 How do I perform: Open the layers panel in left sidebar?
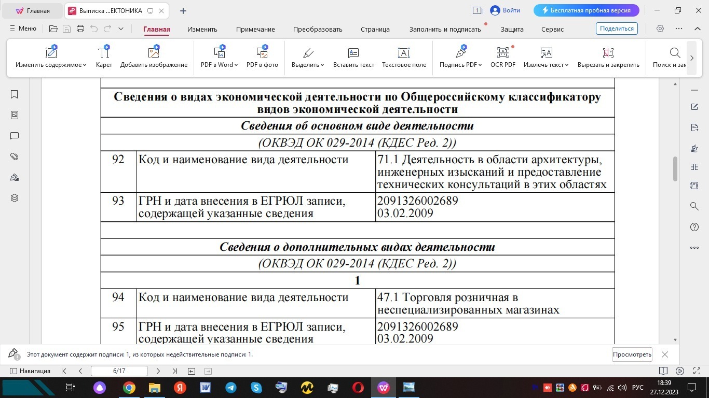pos(15,198)
